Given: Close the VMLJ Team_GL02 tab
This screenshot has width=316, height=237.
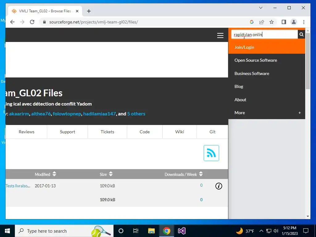Looking at the screenshot, I should click(x=77, y=11).
